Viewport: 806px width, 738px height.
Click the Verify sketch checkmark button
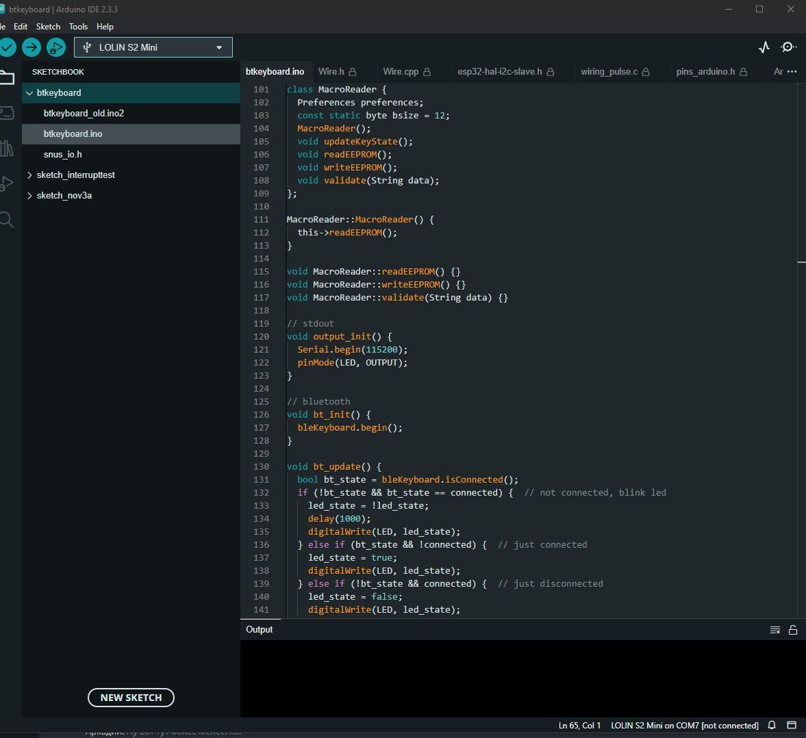pyautogui.click(x=7, y=47)
